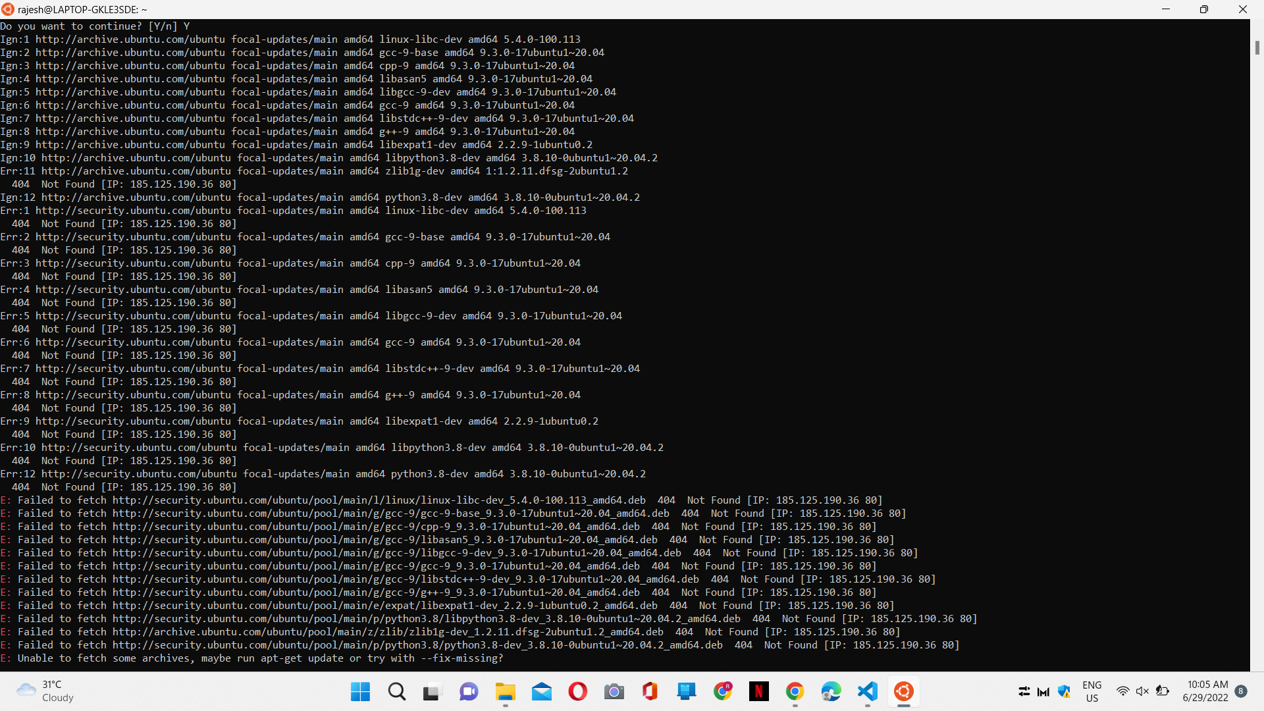1264x711 pixels.
Task: Open Windows Search from the taskbar
Action: [396, 691]
